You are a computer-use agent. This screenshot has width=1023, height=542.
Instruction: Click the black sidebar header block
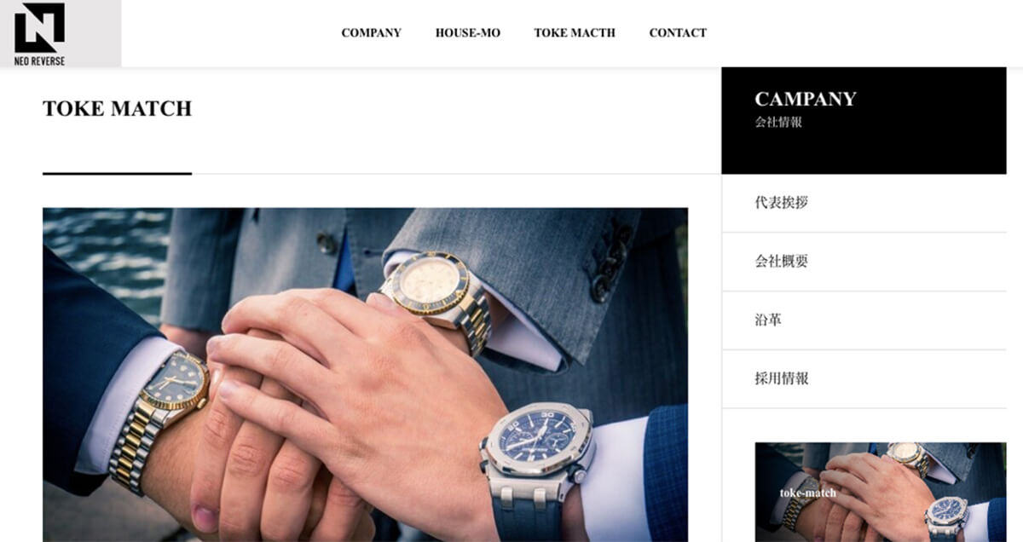(864, 120)
